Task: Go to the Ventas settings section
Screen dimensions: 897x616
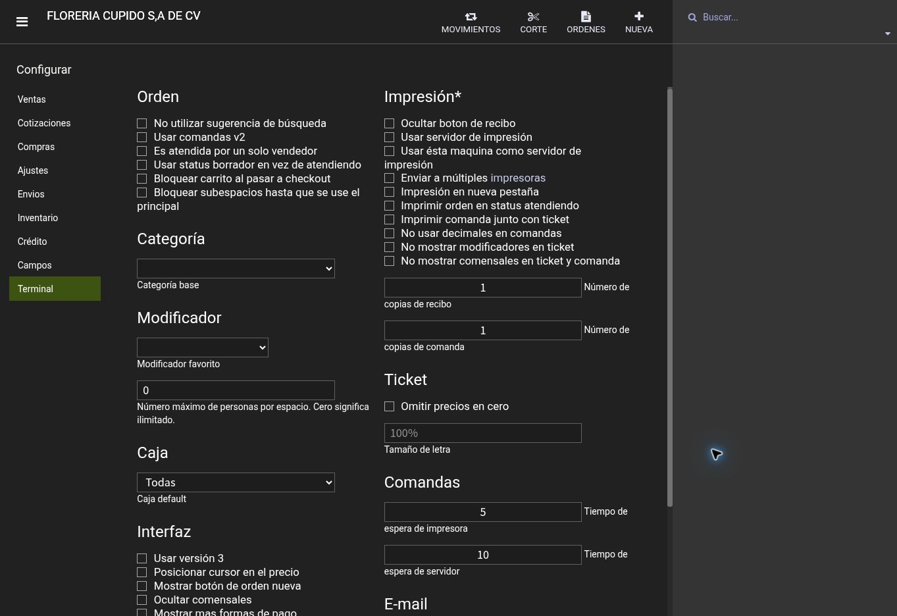Action: click(55, 99)
